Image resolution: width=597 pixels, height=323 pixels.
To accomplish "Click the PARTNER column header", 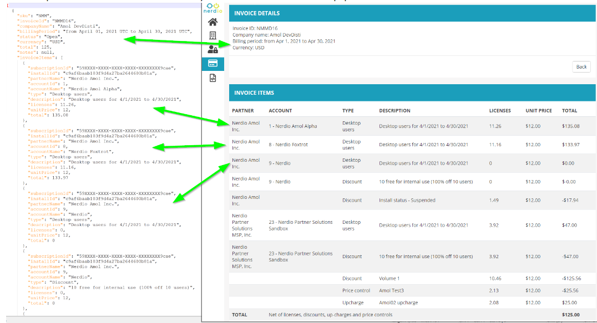I will [x=243, y=111].
